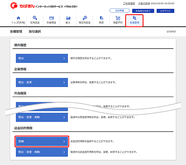This screenshot has width=186, height=165.
Task: Click the home icon for トップ(外為)
Action: click(18, 18)
